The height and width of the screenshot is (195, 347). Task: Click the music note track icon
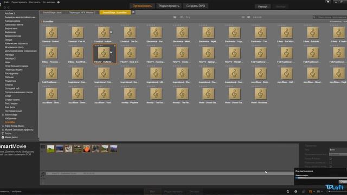tap(43, 174)
